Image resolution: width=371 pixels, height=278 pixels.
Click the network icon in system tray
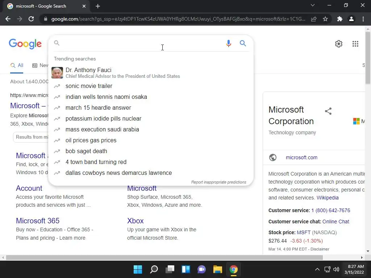coord(328,269)
